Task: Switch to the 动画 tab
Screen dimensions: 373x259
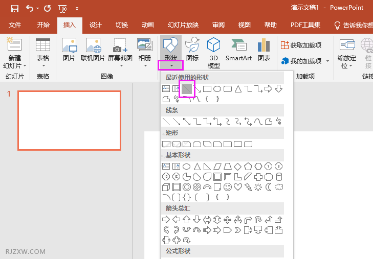Action: pos(148,25)
